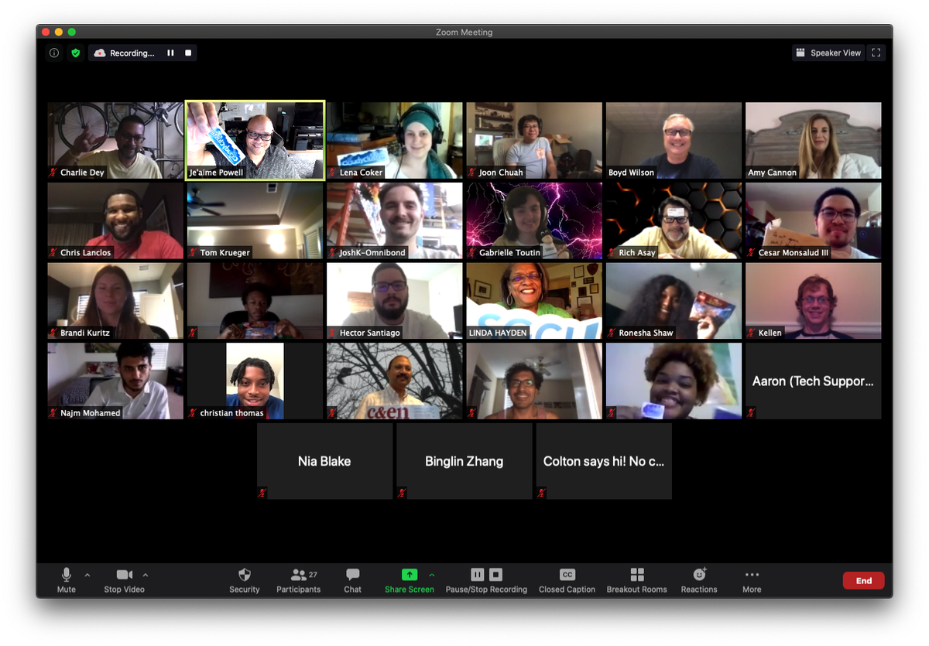Select Binglin Zhang's tile
Viewport: 929px width, 646px height.
[x=464, y=461]
